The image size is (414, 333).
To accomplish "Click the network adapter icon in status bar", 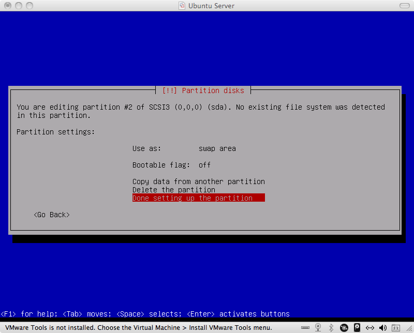I will click(x=370, y=328).
